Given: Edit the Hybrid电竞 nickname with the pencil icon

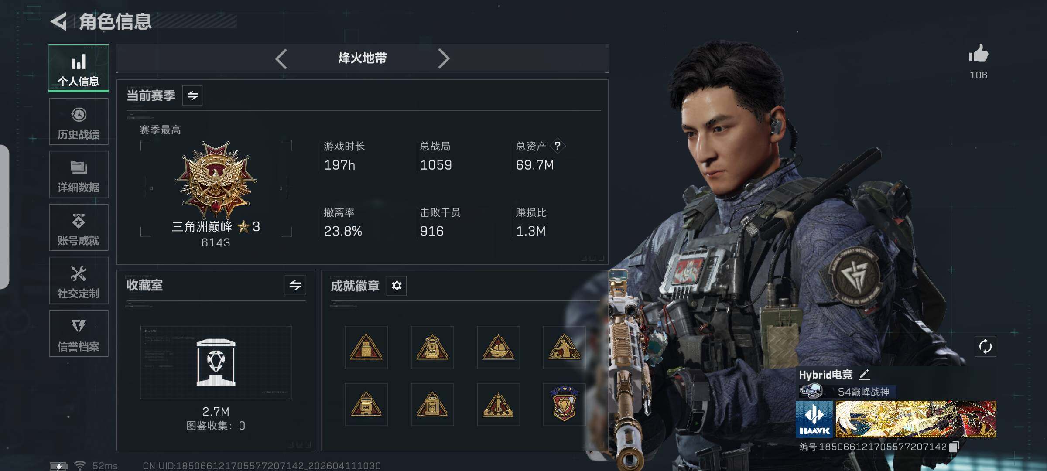Looking at the screenshot, I should (x=864, y=375).
